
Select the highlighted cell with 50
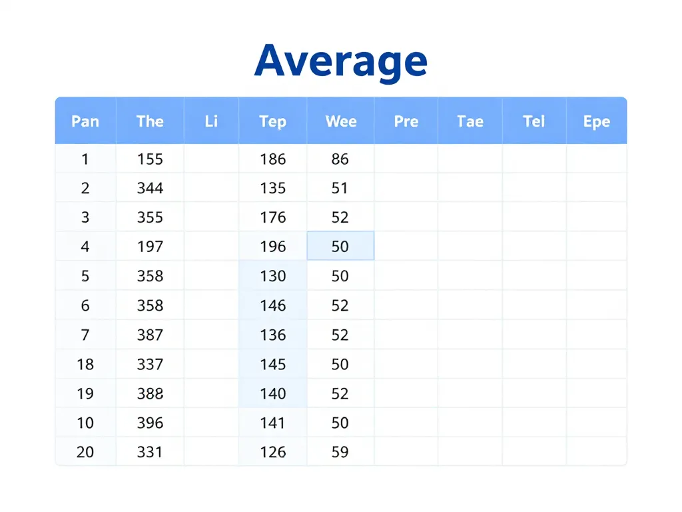(340, 247)
